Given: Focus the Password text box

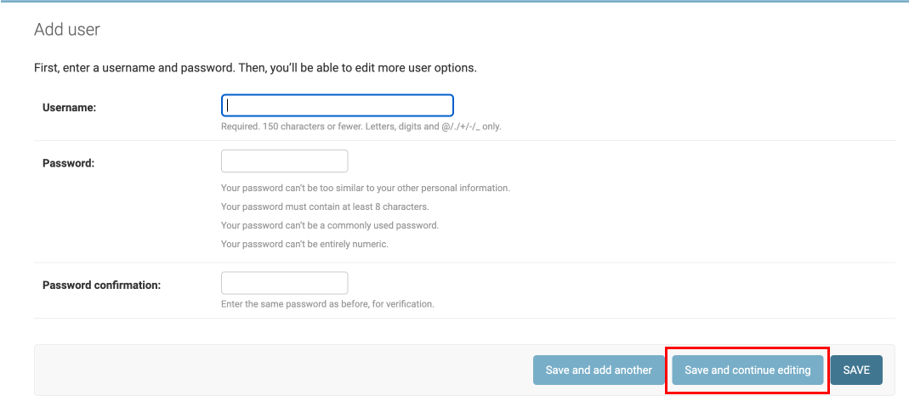Looking at the screenshot, I should (284, 161).
